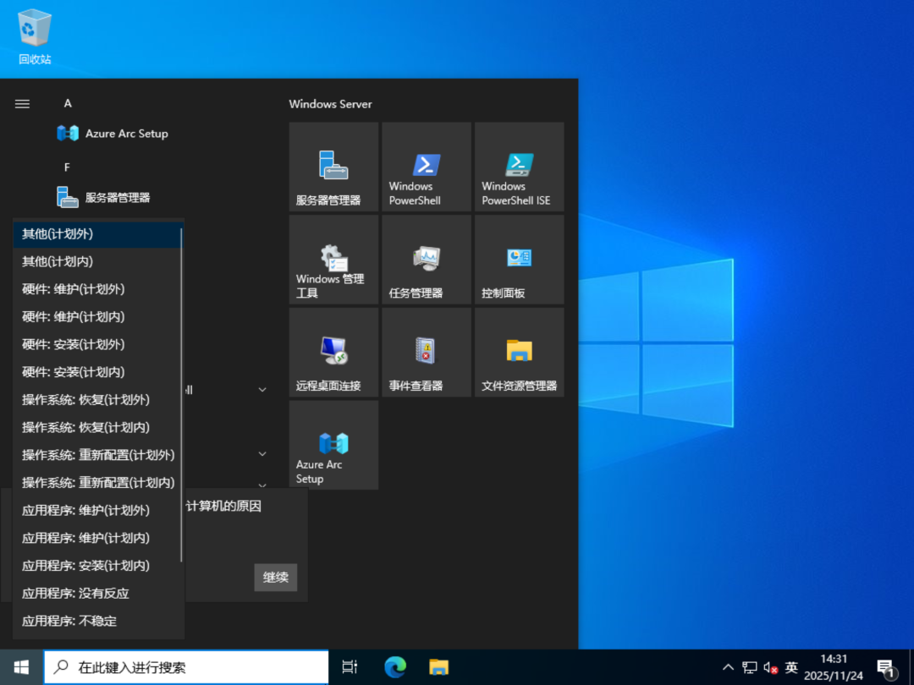Show hidden tray icons chevron

click(x=728, y=667)
